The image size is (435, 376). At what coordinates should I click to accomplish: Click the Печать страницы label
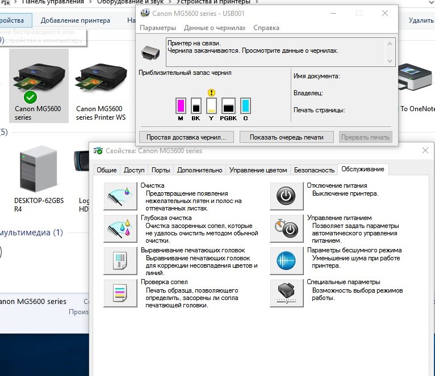[x=319, y=110]
